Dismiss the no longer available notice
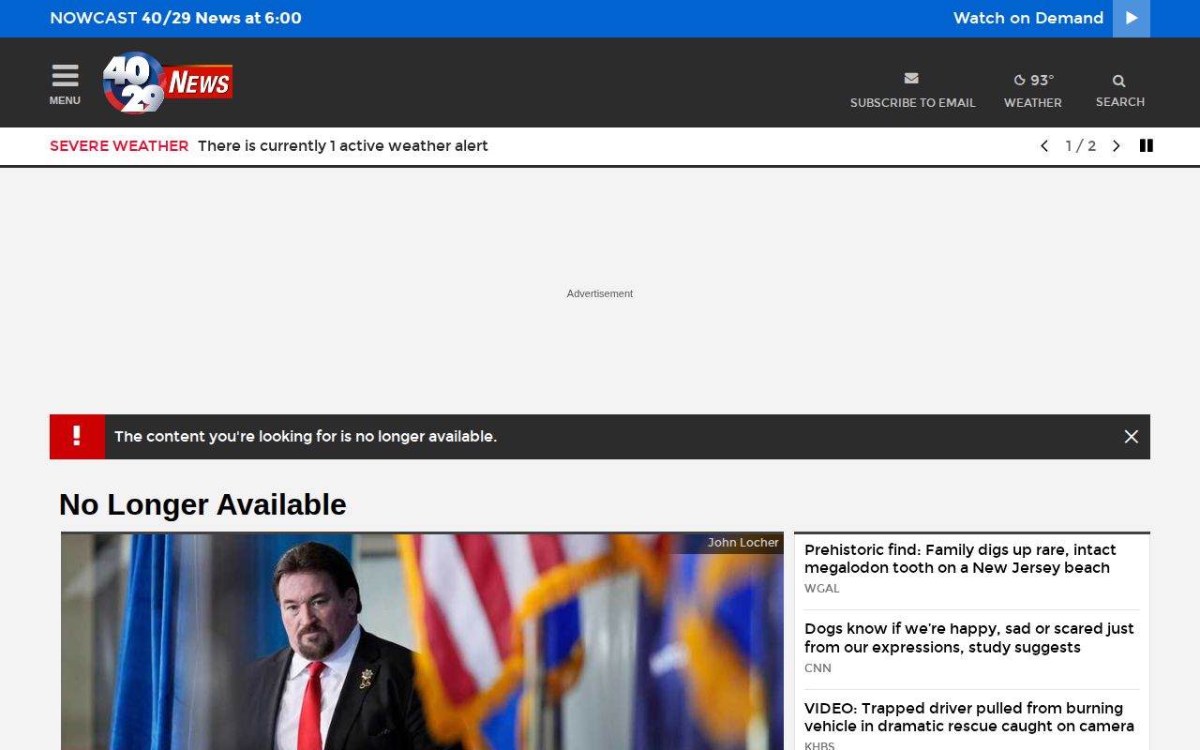This screenshot has width=1200, height=750. tap(1132, 437)
